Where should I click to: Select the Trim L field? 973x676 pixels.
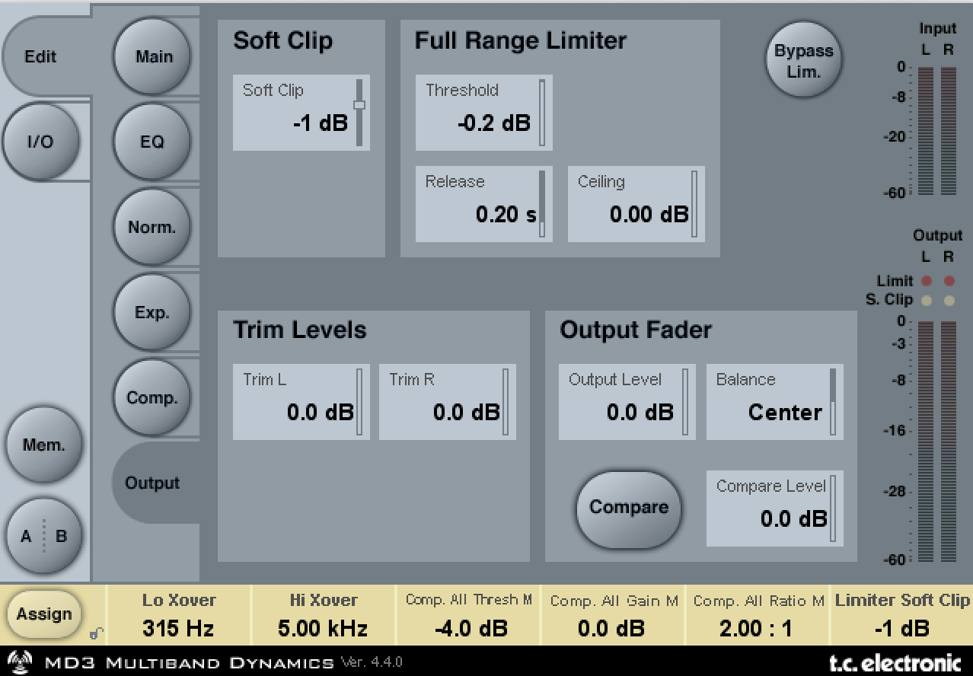pos(301,402)
